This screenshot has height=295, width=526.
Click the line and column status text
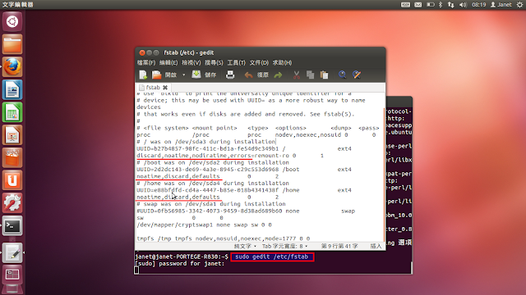[x=339, y=246]
